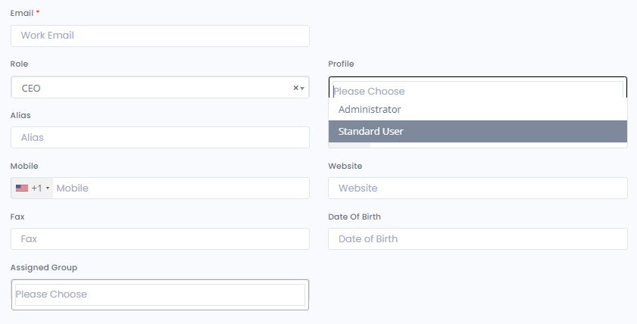Clear the CEO role selection
This screenshot has height=324, width=637.
(295, 88)
